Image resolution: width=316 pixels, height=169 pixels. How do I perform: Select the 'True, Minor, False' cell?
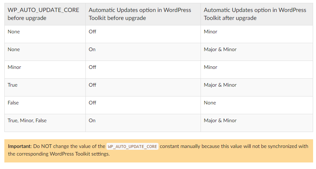(x=27, y=120)
